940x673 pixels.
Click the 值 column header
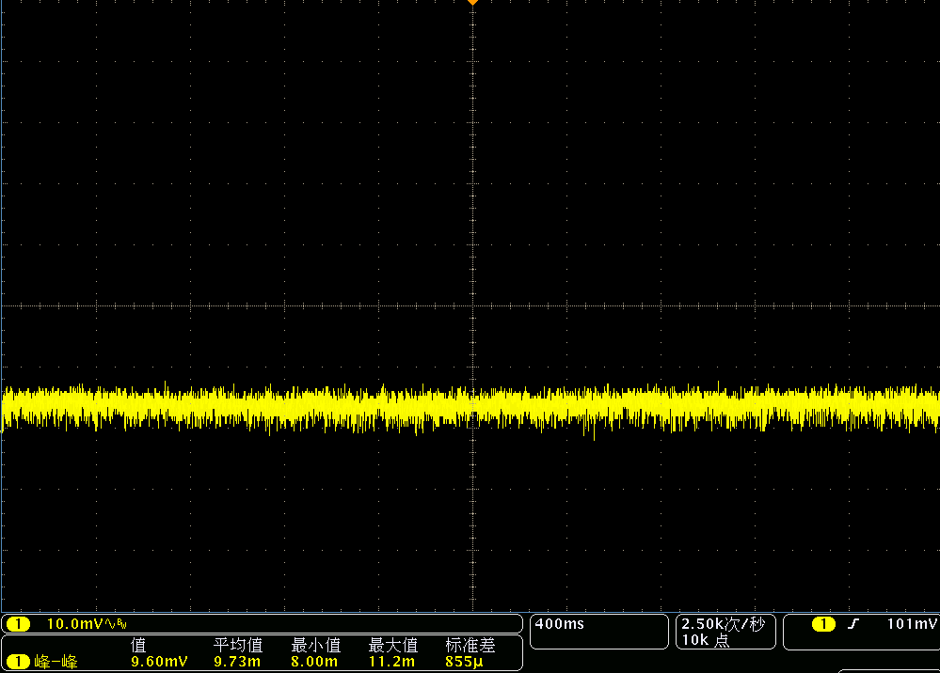point(138,645)
